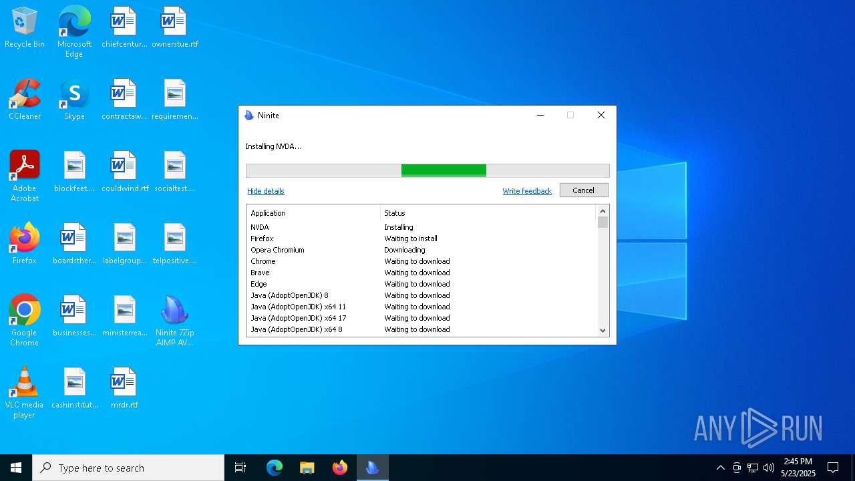Select the telpositive image file icon
Screen dimensions: 855x481
pyautogui.click(x=174, y=245)
